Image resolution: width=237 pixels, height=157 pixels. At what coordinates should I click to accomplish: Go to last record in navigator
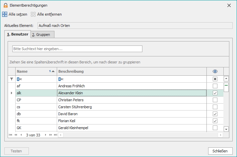(55, 135)
